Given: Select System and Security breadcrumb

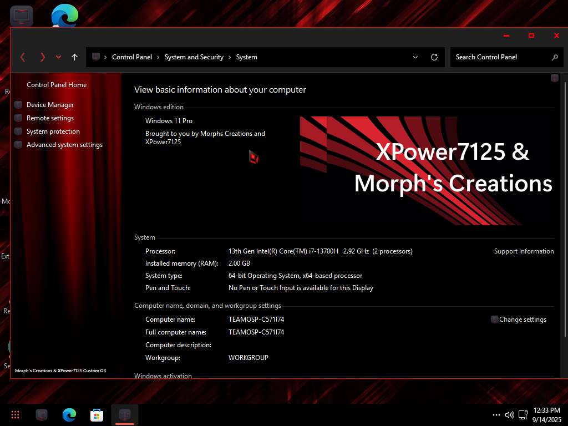Looking at the screenshot, I should tap(194, 57).
